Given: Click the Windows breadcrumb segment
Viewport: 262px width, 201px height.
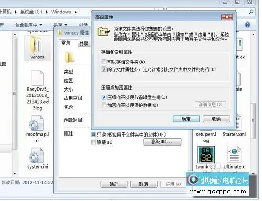Looking at the screenshot, I should click(x=61, y=12).
